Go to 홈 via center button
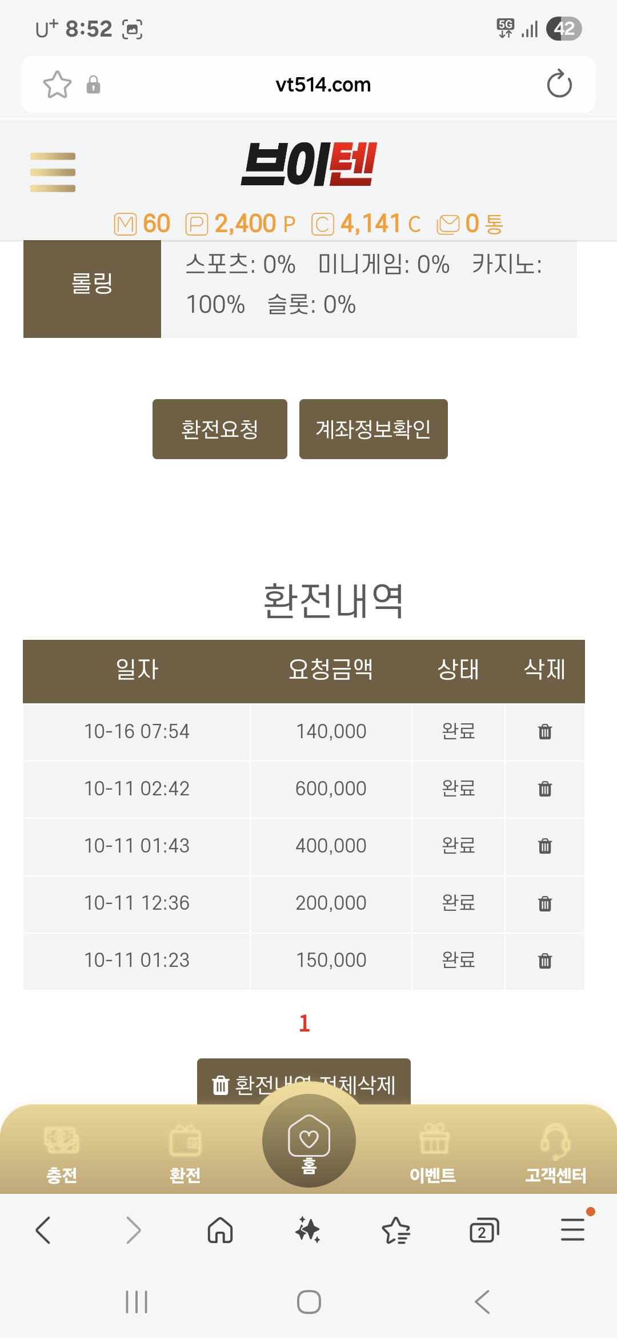Viewport: 617px width, 1338px height. click(x=308, y=1141)
